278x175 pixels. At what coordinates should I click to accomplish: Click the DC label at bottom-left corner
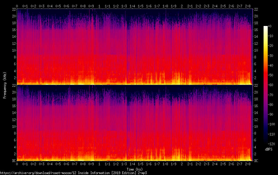pyautogui.click(x=14, y=161)
